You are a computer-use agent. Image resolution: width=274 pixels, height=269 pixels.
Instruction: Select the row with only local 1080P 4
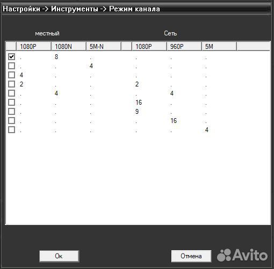click(x=11, y=75)
